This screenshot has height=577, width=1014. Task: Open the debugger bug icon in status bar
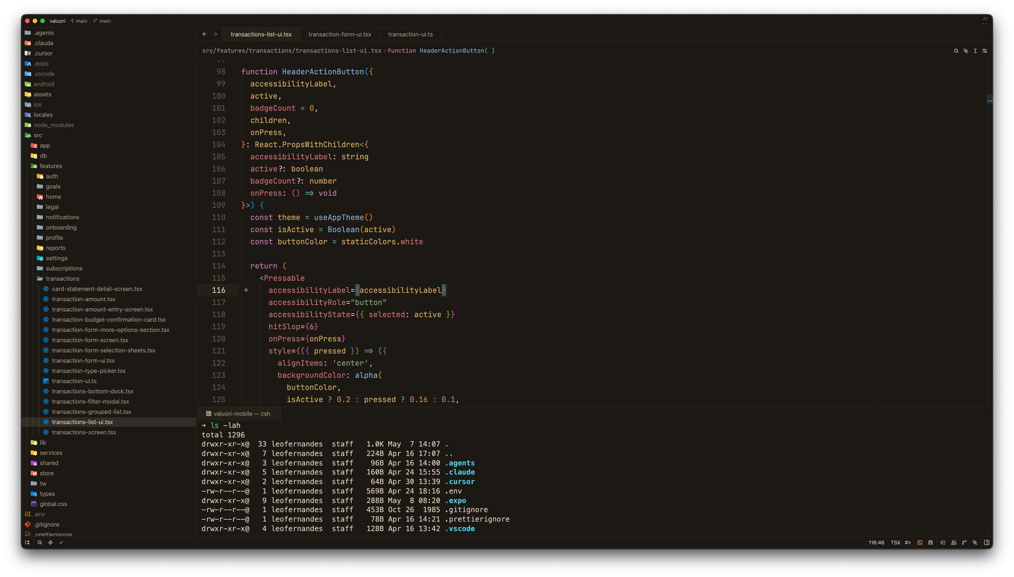click(x=931, y=542)
